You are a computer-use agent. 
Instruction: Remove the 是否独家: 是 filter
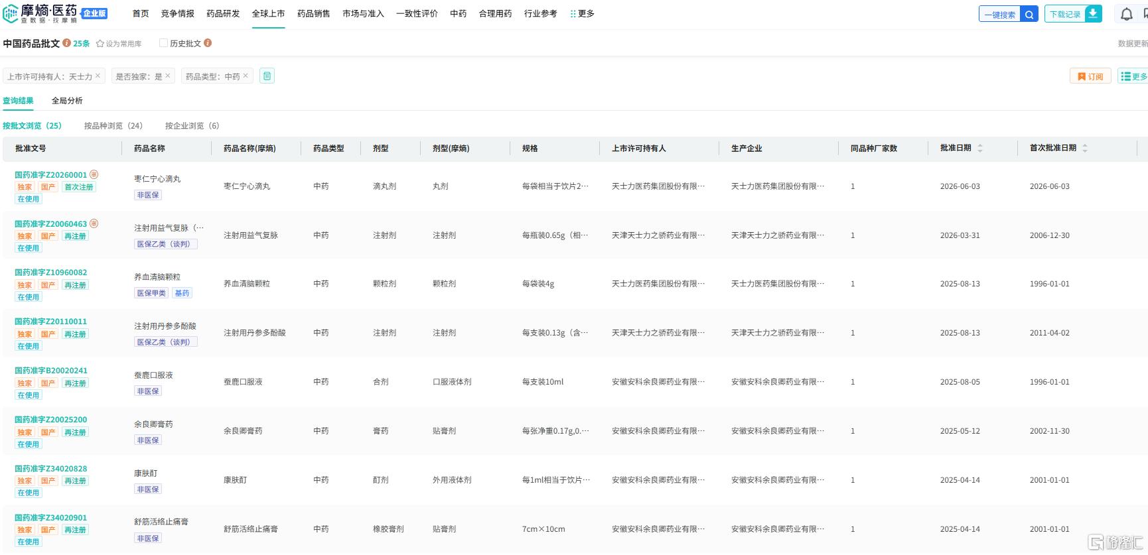click(167, 76)
